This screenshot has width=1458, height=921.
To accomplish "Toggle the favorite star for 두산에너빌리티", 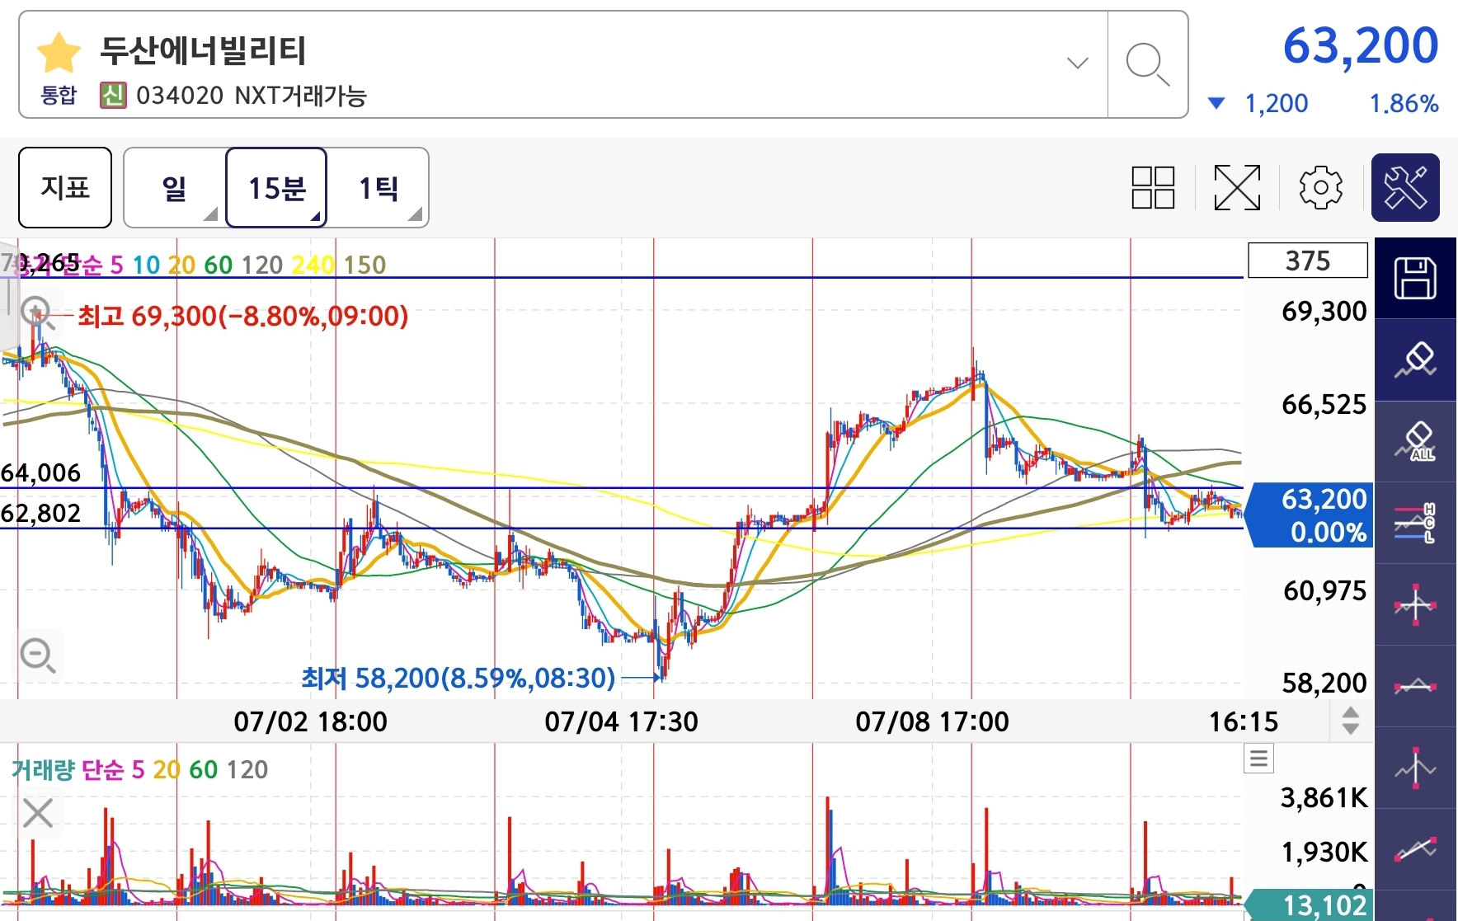I will [x=59, y=54].
